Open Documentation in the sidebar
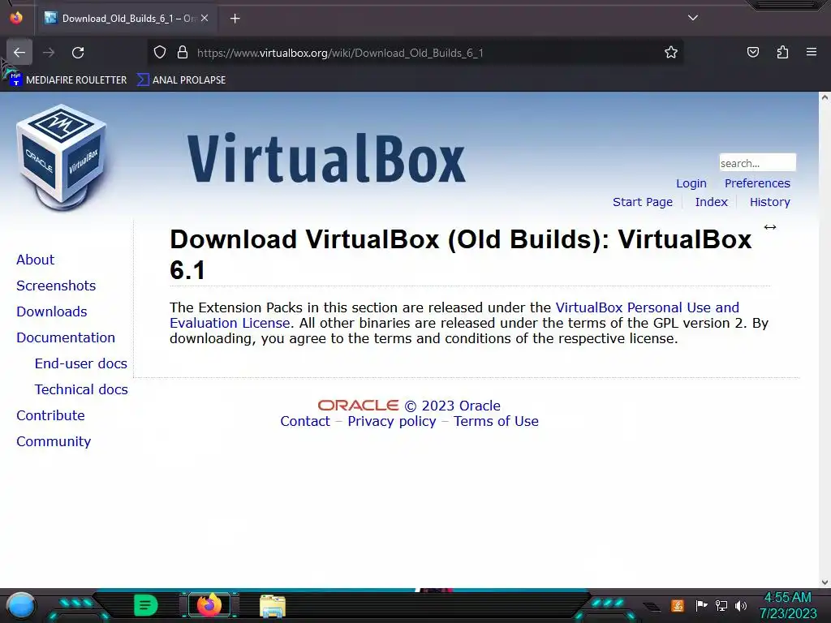This screenshot has height=623, width=831. click(66, 337)
